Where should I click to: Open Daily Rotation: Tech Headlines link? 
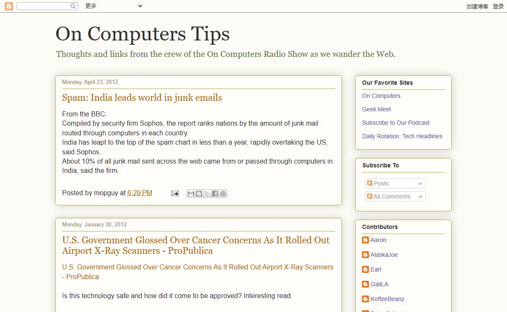402,136
